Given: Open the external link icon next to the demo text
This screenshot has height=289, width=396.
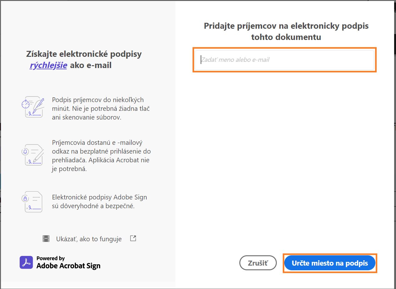Looking at the screenshot, I should [x=133, y=238].
